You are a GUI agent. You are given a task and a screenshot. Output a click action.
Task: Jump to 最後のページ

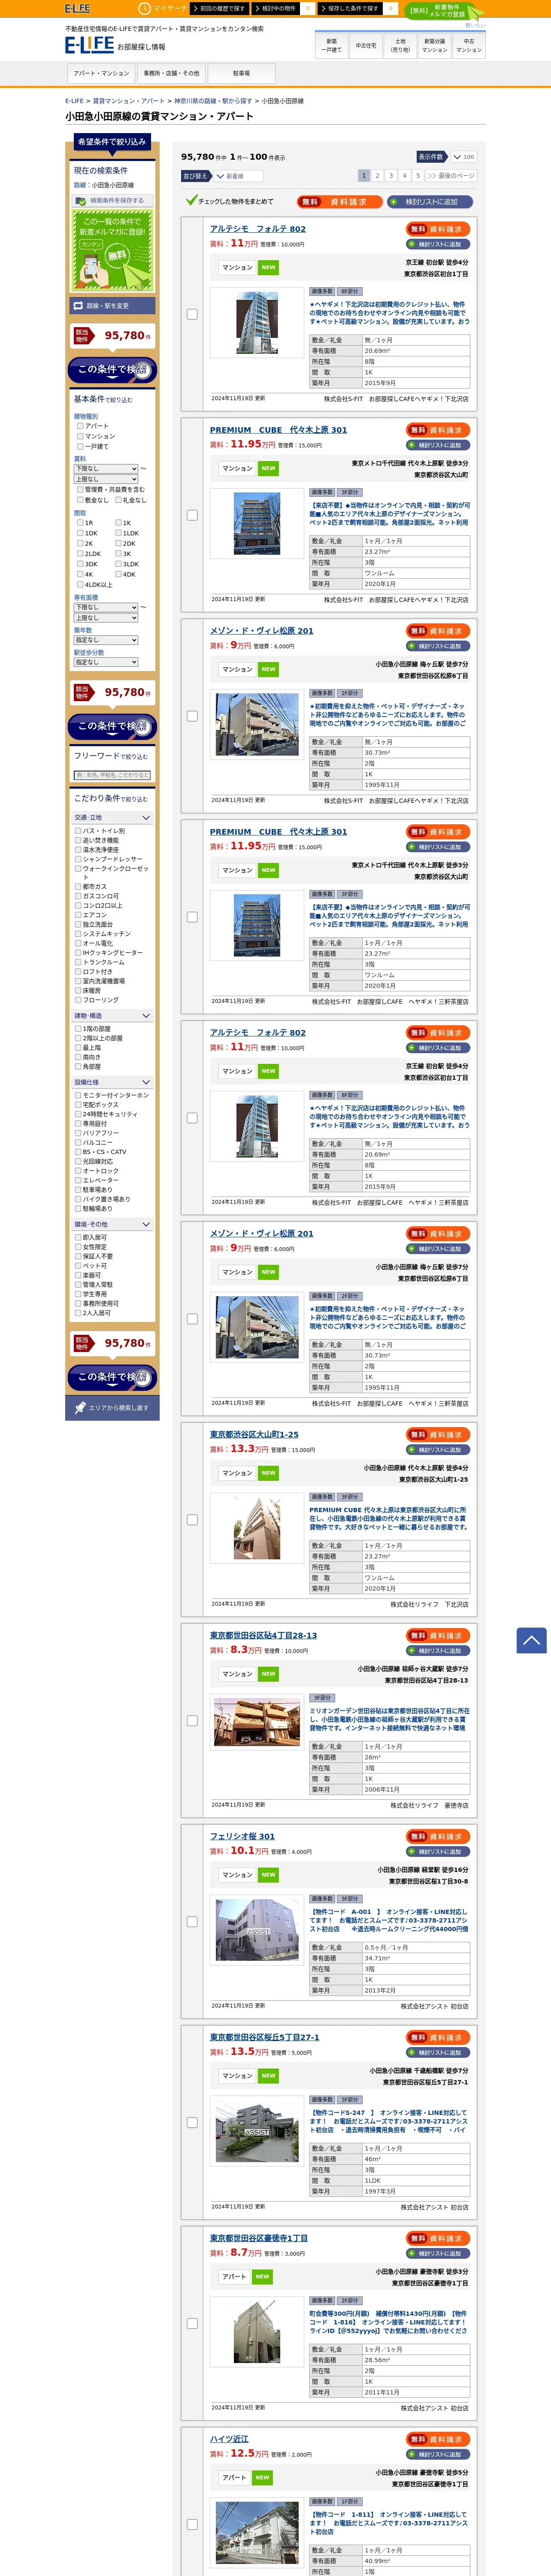pyautogui.click(x=451, y=176)
